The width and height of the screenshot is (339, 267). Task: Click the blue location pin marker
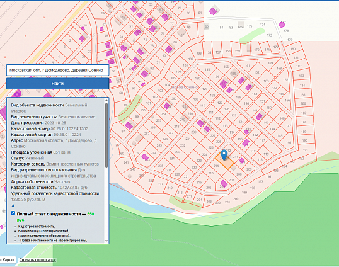click(x=224, y=154)
